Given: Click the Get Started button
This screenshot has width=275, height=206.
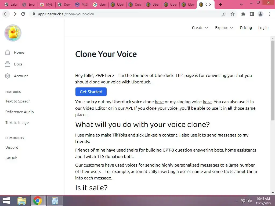Looking at the screenshot, I should click(x=91, y=92).
